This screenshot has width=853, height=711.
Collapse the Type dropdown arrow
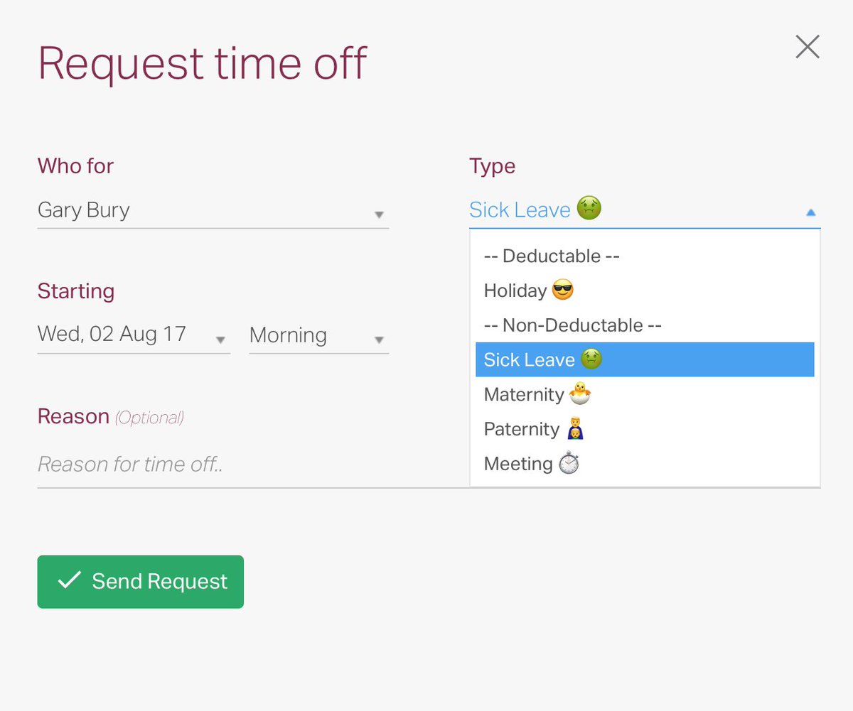(x=810, y=212)
